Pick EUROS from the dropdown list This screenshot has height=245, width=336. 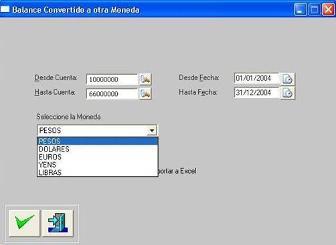98,157
